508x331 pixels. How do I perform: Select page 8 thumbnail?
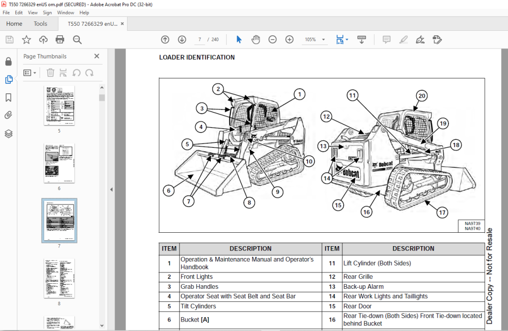pyautogui.click(x=60, y=278)
